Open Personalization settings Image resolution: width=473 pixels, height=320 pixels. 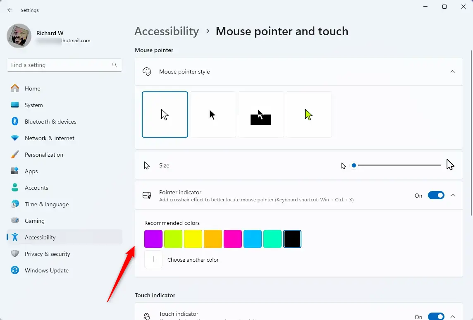[x=64, y=155]
